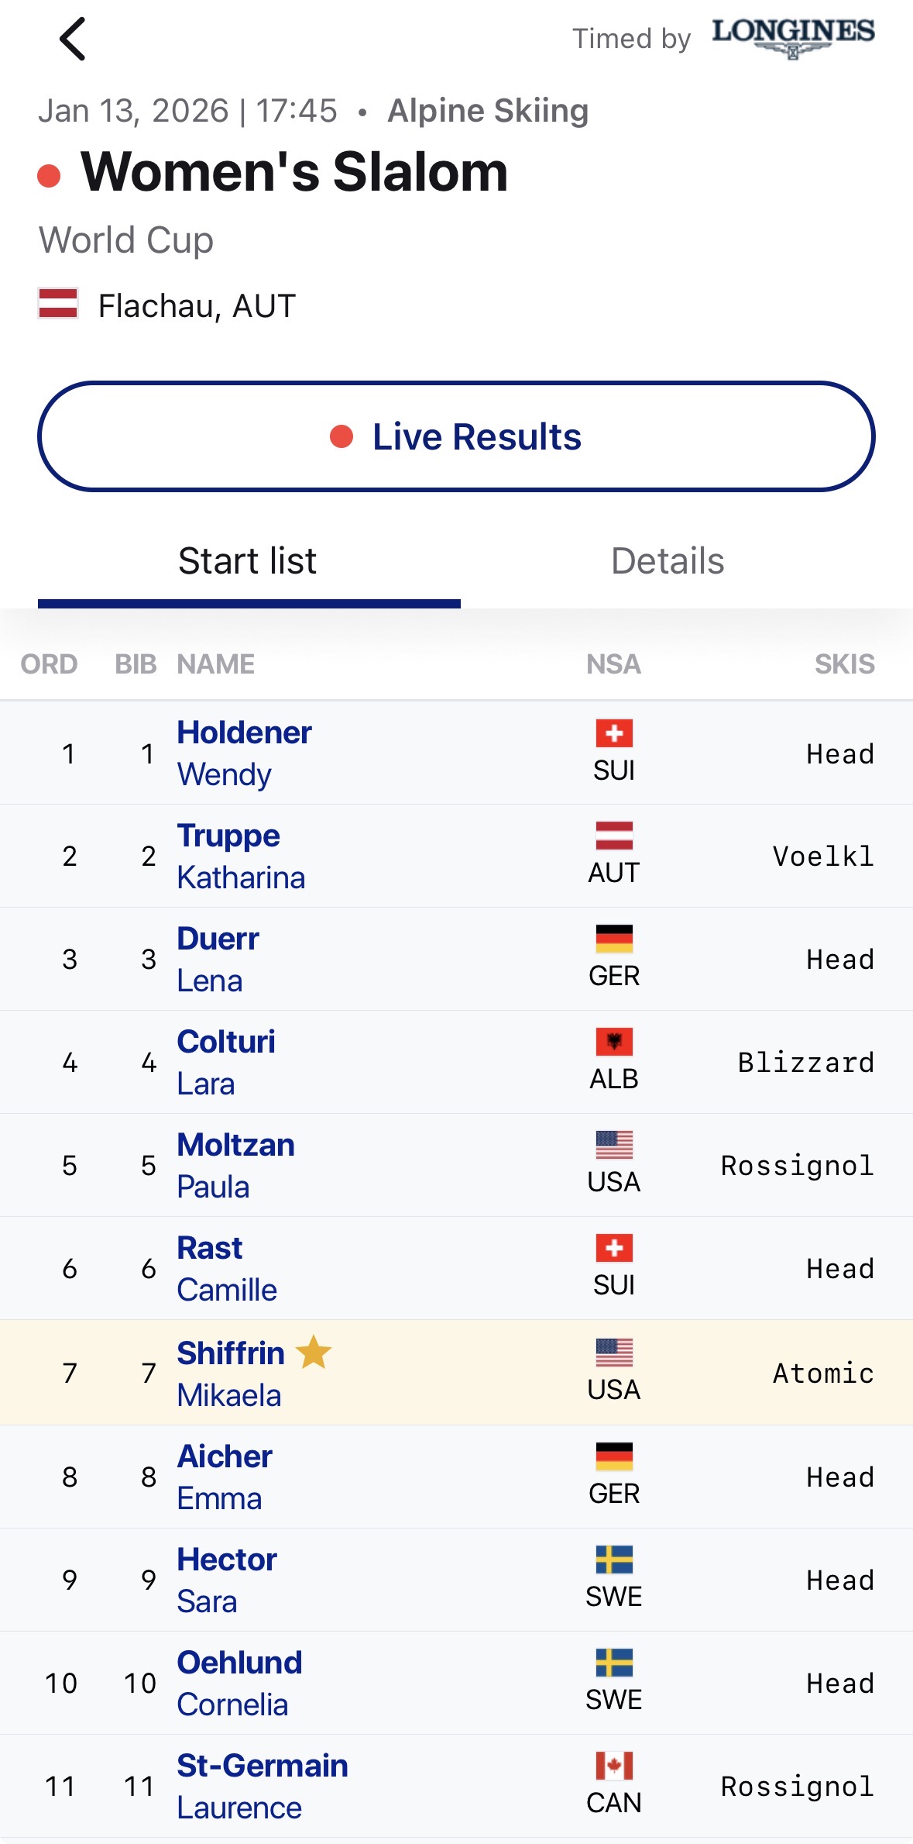Screen dimensions: 913x1844
Task: Switch to the Details tab
Action: pos(668,561)
